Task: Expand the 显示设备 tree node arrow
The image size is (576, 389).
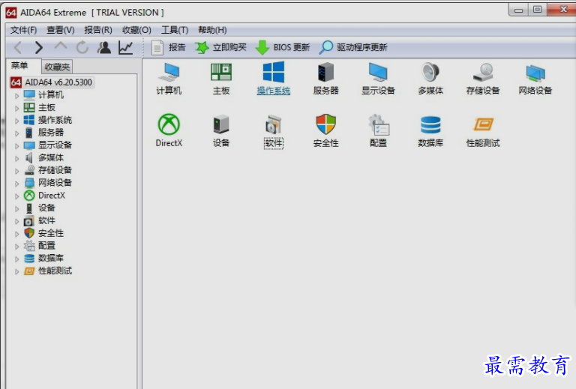Action: 17,146
